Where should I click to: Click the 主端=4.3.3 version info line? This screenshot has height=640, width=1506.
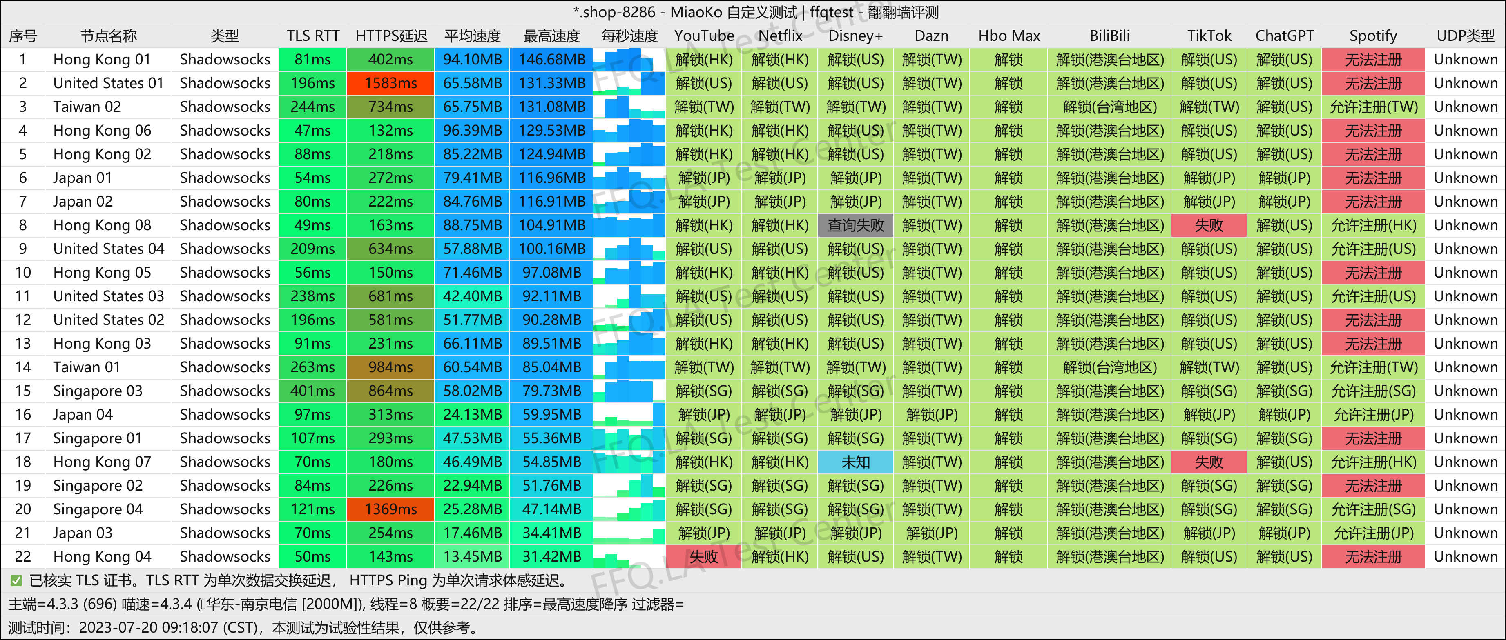pyautogui.click(x=346, y=604)
